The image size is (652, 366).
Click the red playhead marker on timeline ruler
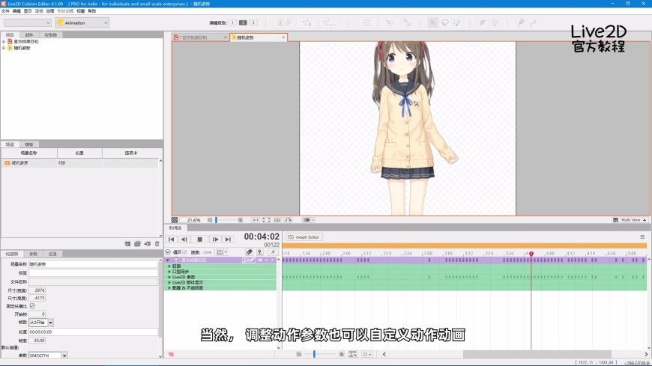click(x=531, y=254)
